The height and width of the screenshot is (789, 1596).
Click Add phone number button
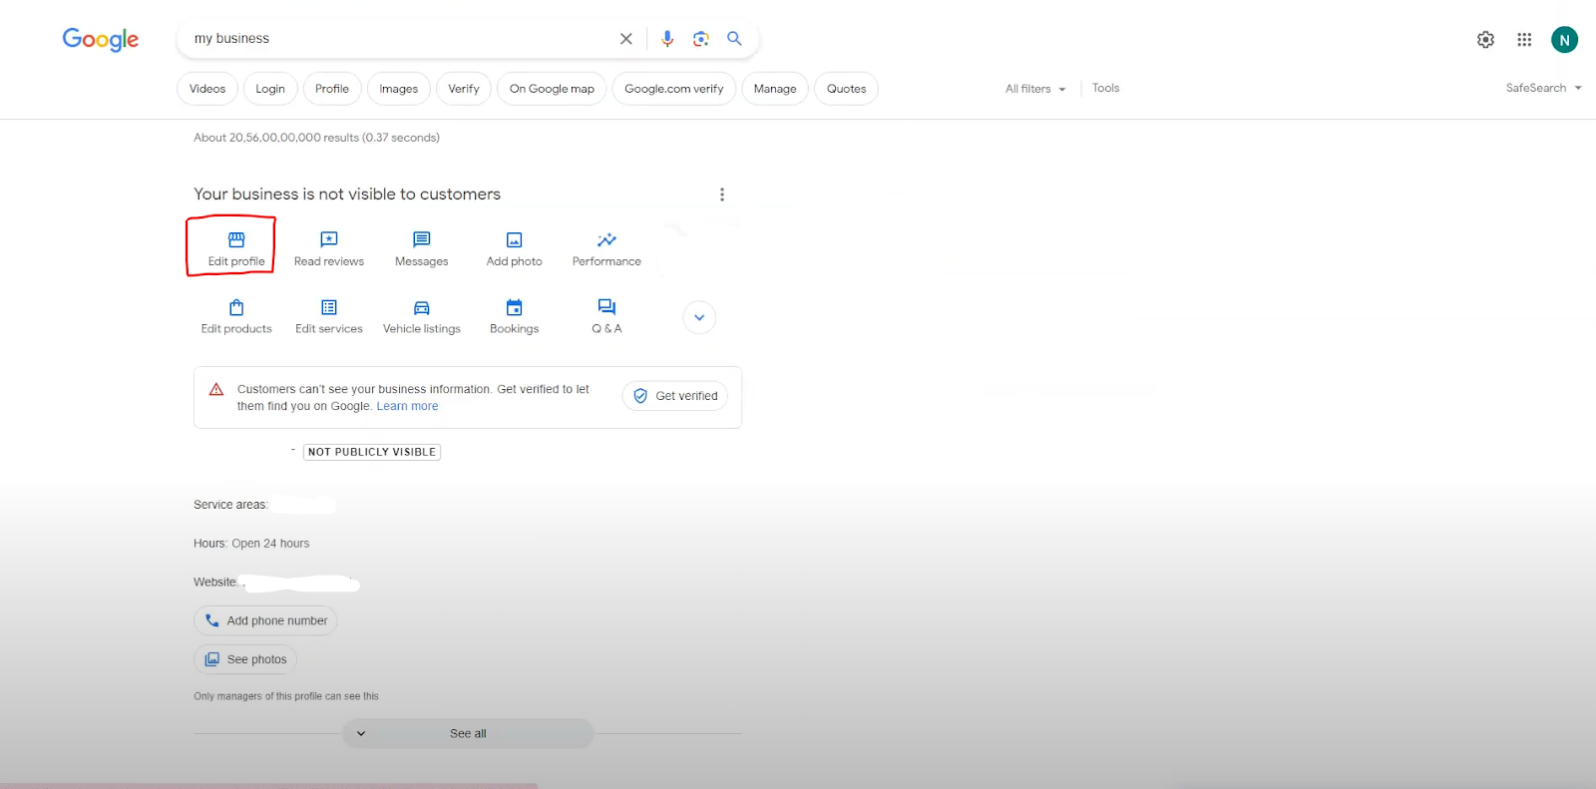click(x=265, y=620)
